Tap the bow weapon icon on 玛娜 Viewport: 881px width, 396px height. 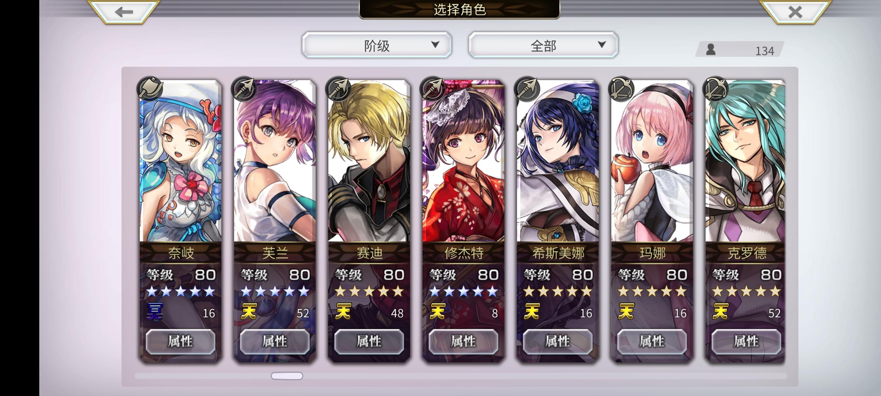[x=621, y=89]
